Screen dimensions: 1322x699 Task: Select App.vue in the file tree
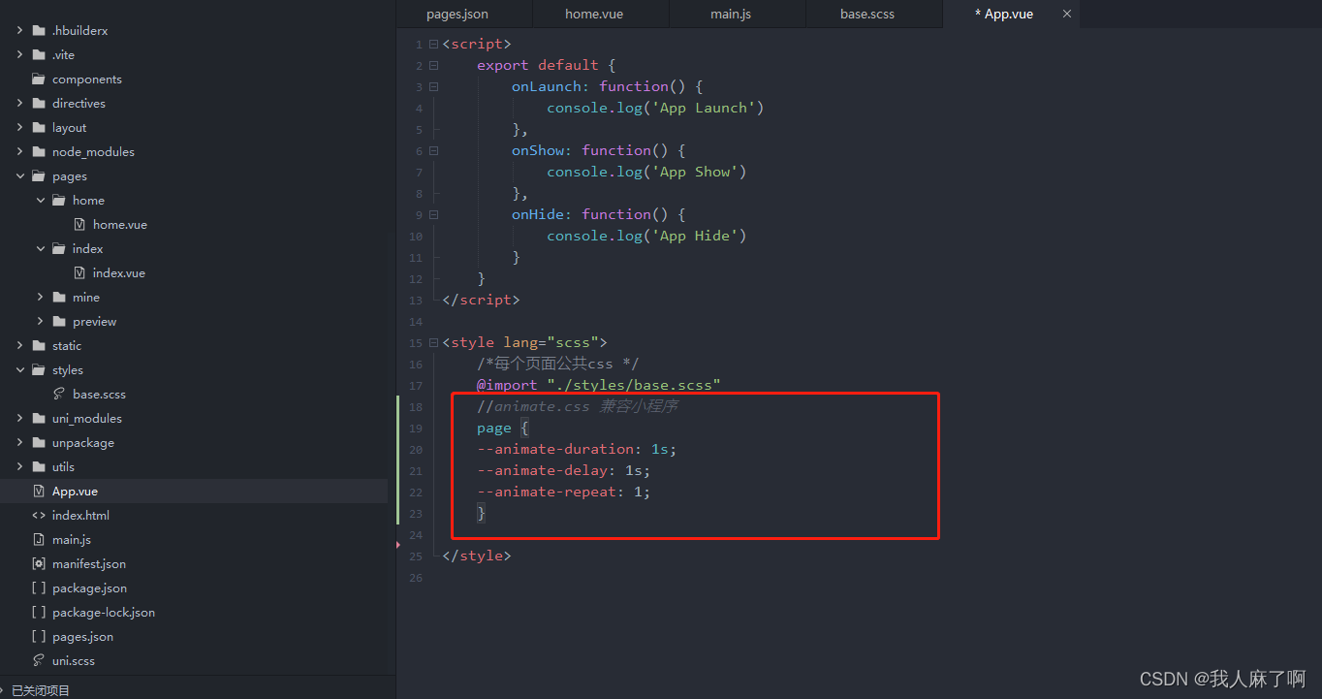75,492
